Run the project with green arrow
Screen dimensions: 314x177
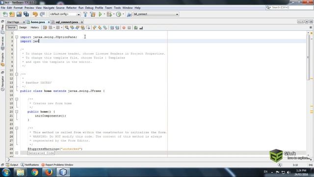coord(100,14)
